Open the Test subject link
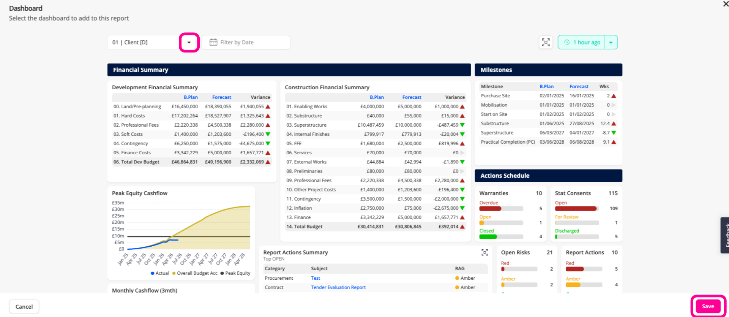 pos(316,278)
